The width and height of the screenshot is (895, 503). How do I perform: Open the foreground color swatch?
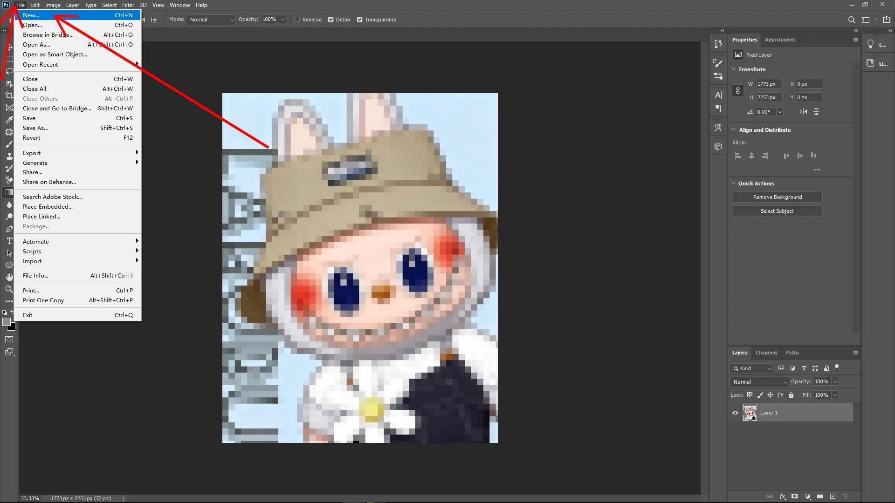click(x=7, y=322)
